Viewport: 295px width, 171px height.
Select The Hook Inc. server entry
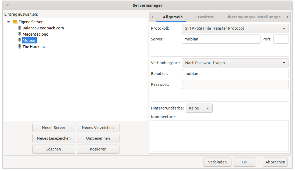click(34, 47)
